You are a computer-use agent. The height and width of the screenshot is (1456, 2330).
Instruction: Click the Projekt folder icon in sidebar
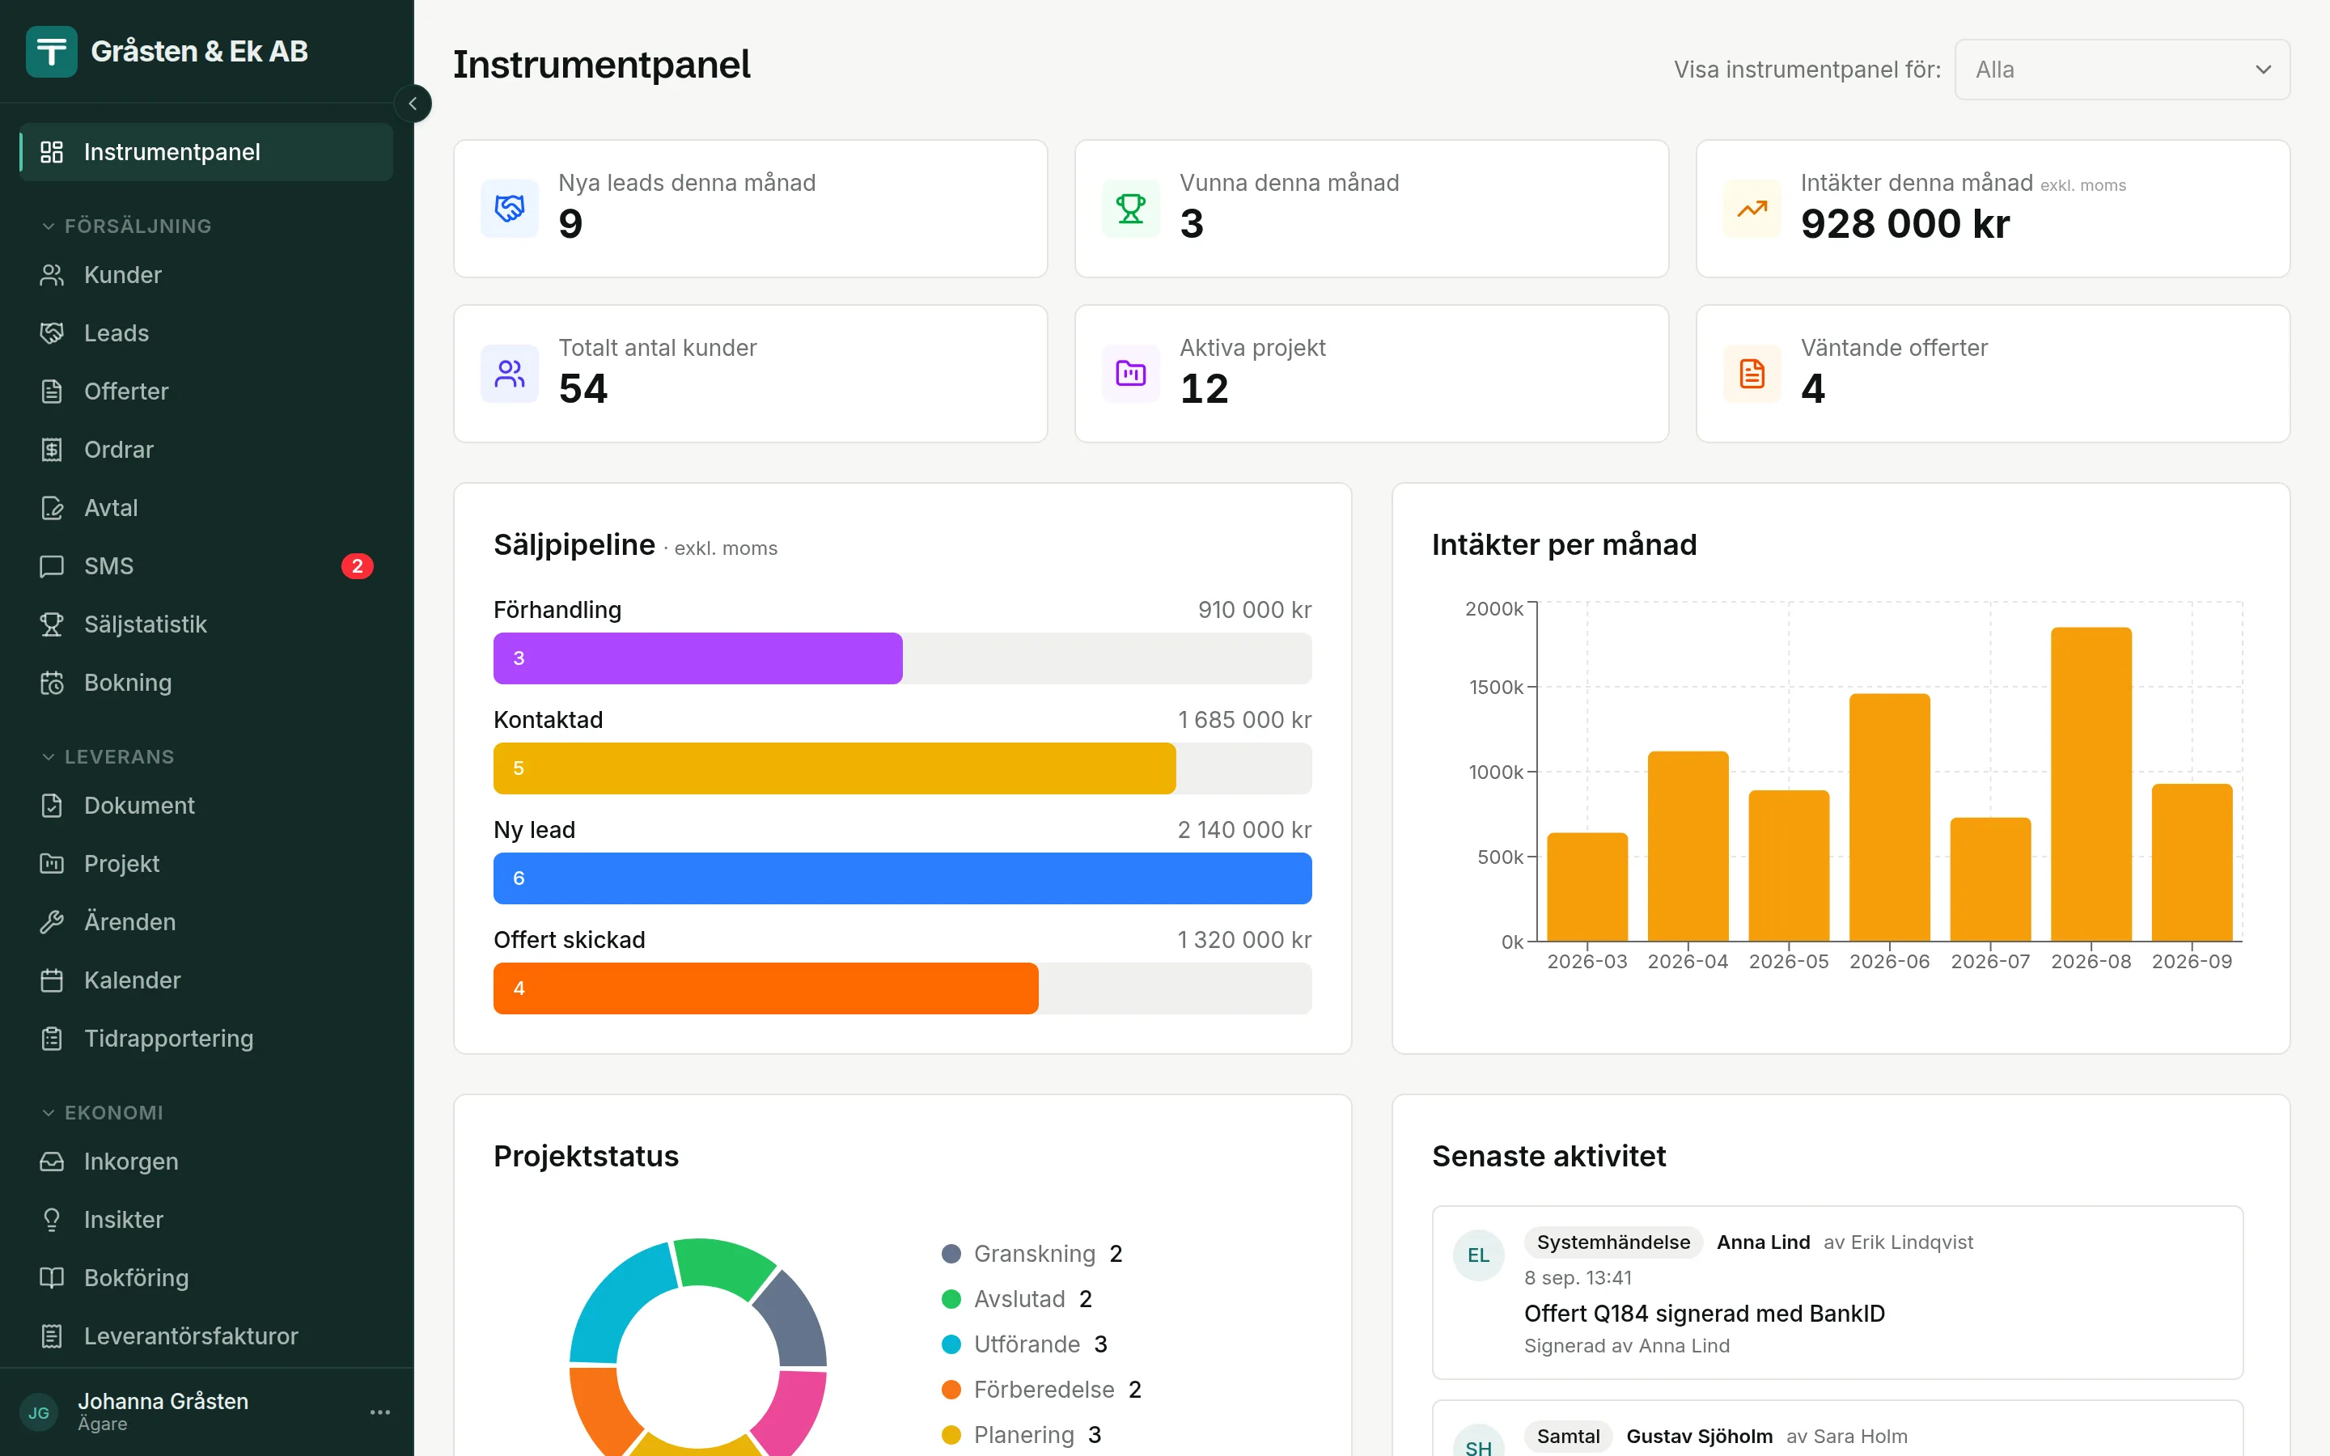click(52, 864)
